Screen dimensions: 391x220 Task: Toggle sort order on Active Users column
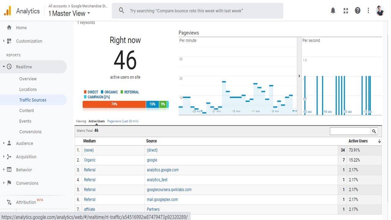pos(379,141)
